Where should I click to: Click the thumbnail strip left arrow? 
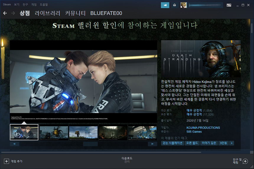point(14,144)
